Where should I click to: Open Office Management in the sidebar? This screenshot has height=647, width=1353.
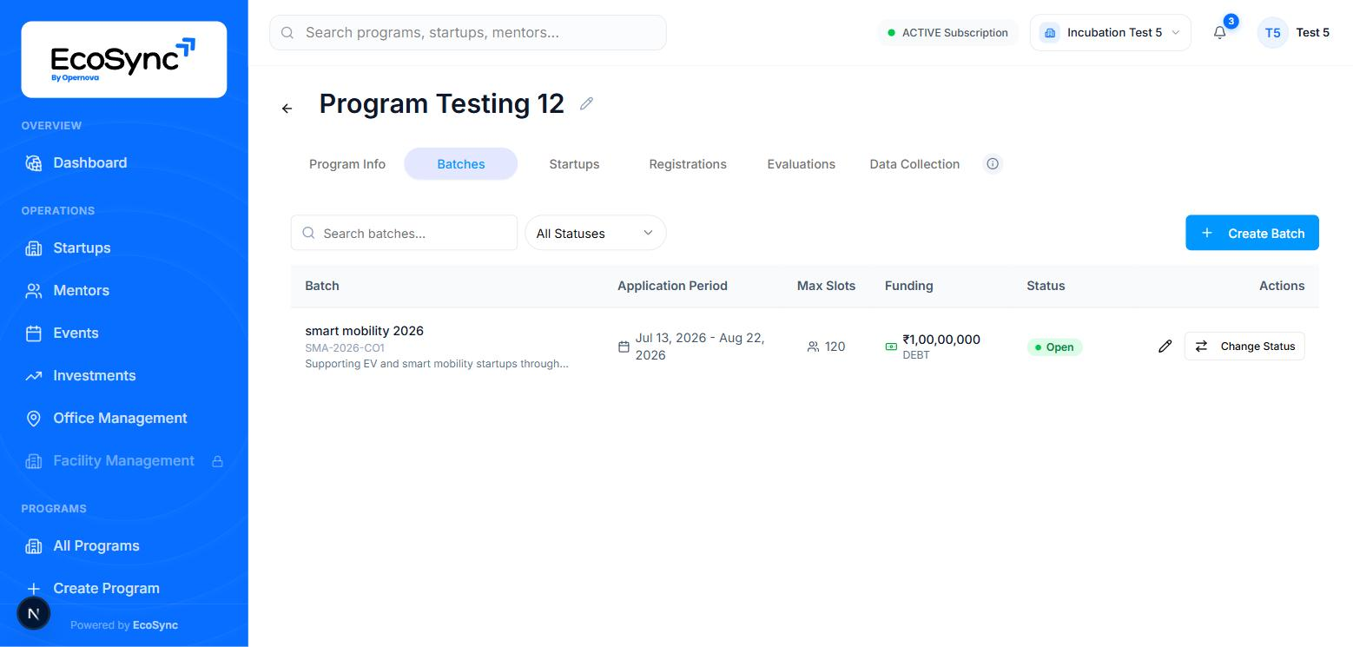pyautogui.click(x=120, y=418)
